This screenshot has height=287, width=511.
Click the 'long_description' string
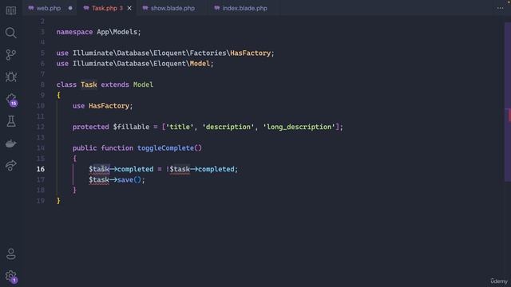(x=299, y=127)
